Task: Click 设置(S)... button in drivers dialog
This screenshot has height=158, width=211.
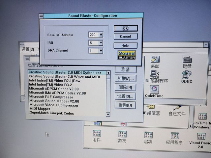Action: (125, 96)
